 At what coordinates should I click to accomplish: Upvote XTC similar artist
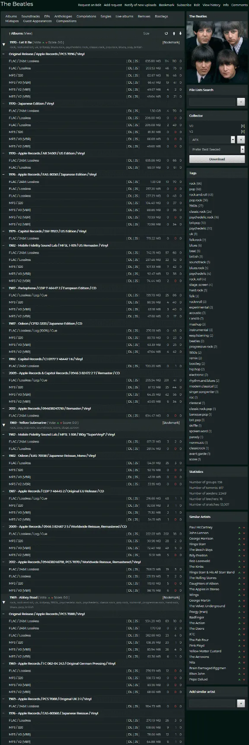pos(239,634)
